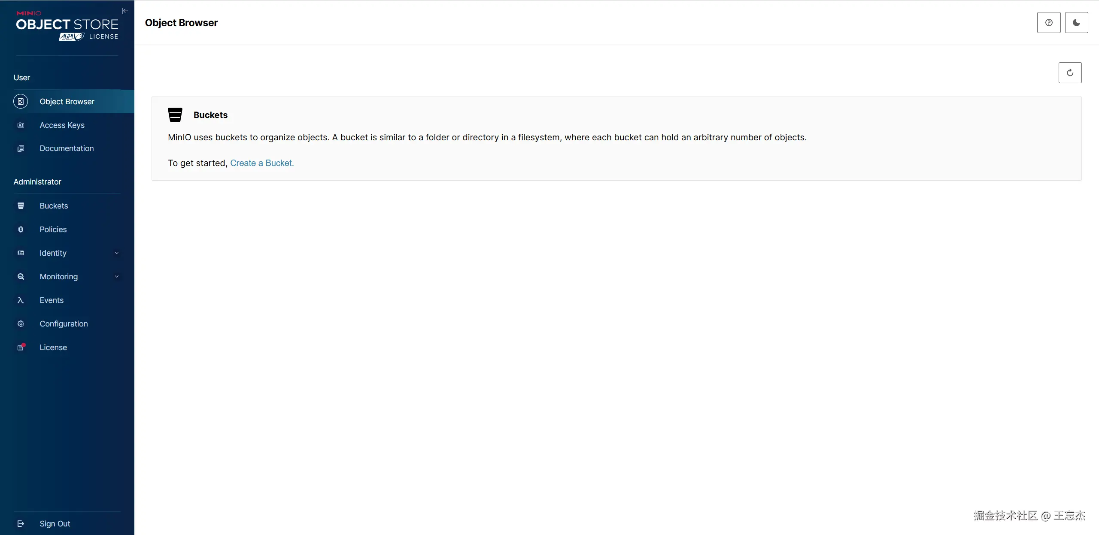Click the Events lambda icon
This screenshot has width=1099, height=535.
(21, 300)
